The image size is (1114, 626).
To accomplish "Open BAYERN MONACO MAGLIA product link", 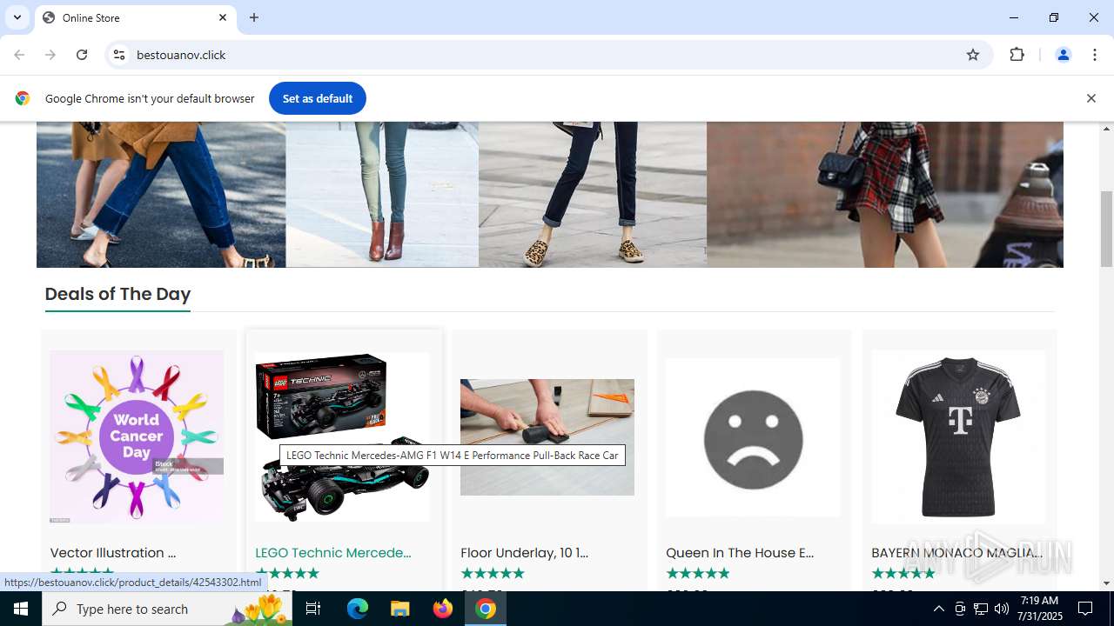I will (x=957, y=553).
